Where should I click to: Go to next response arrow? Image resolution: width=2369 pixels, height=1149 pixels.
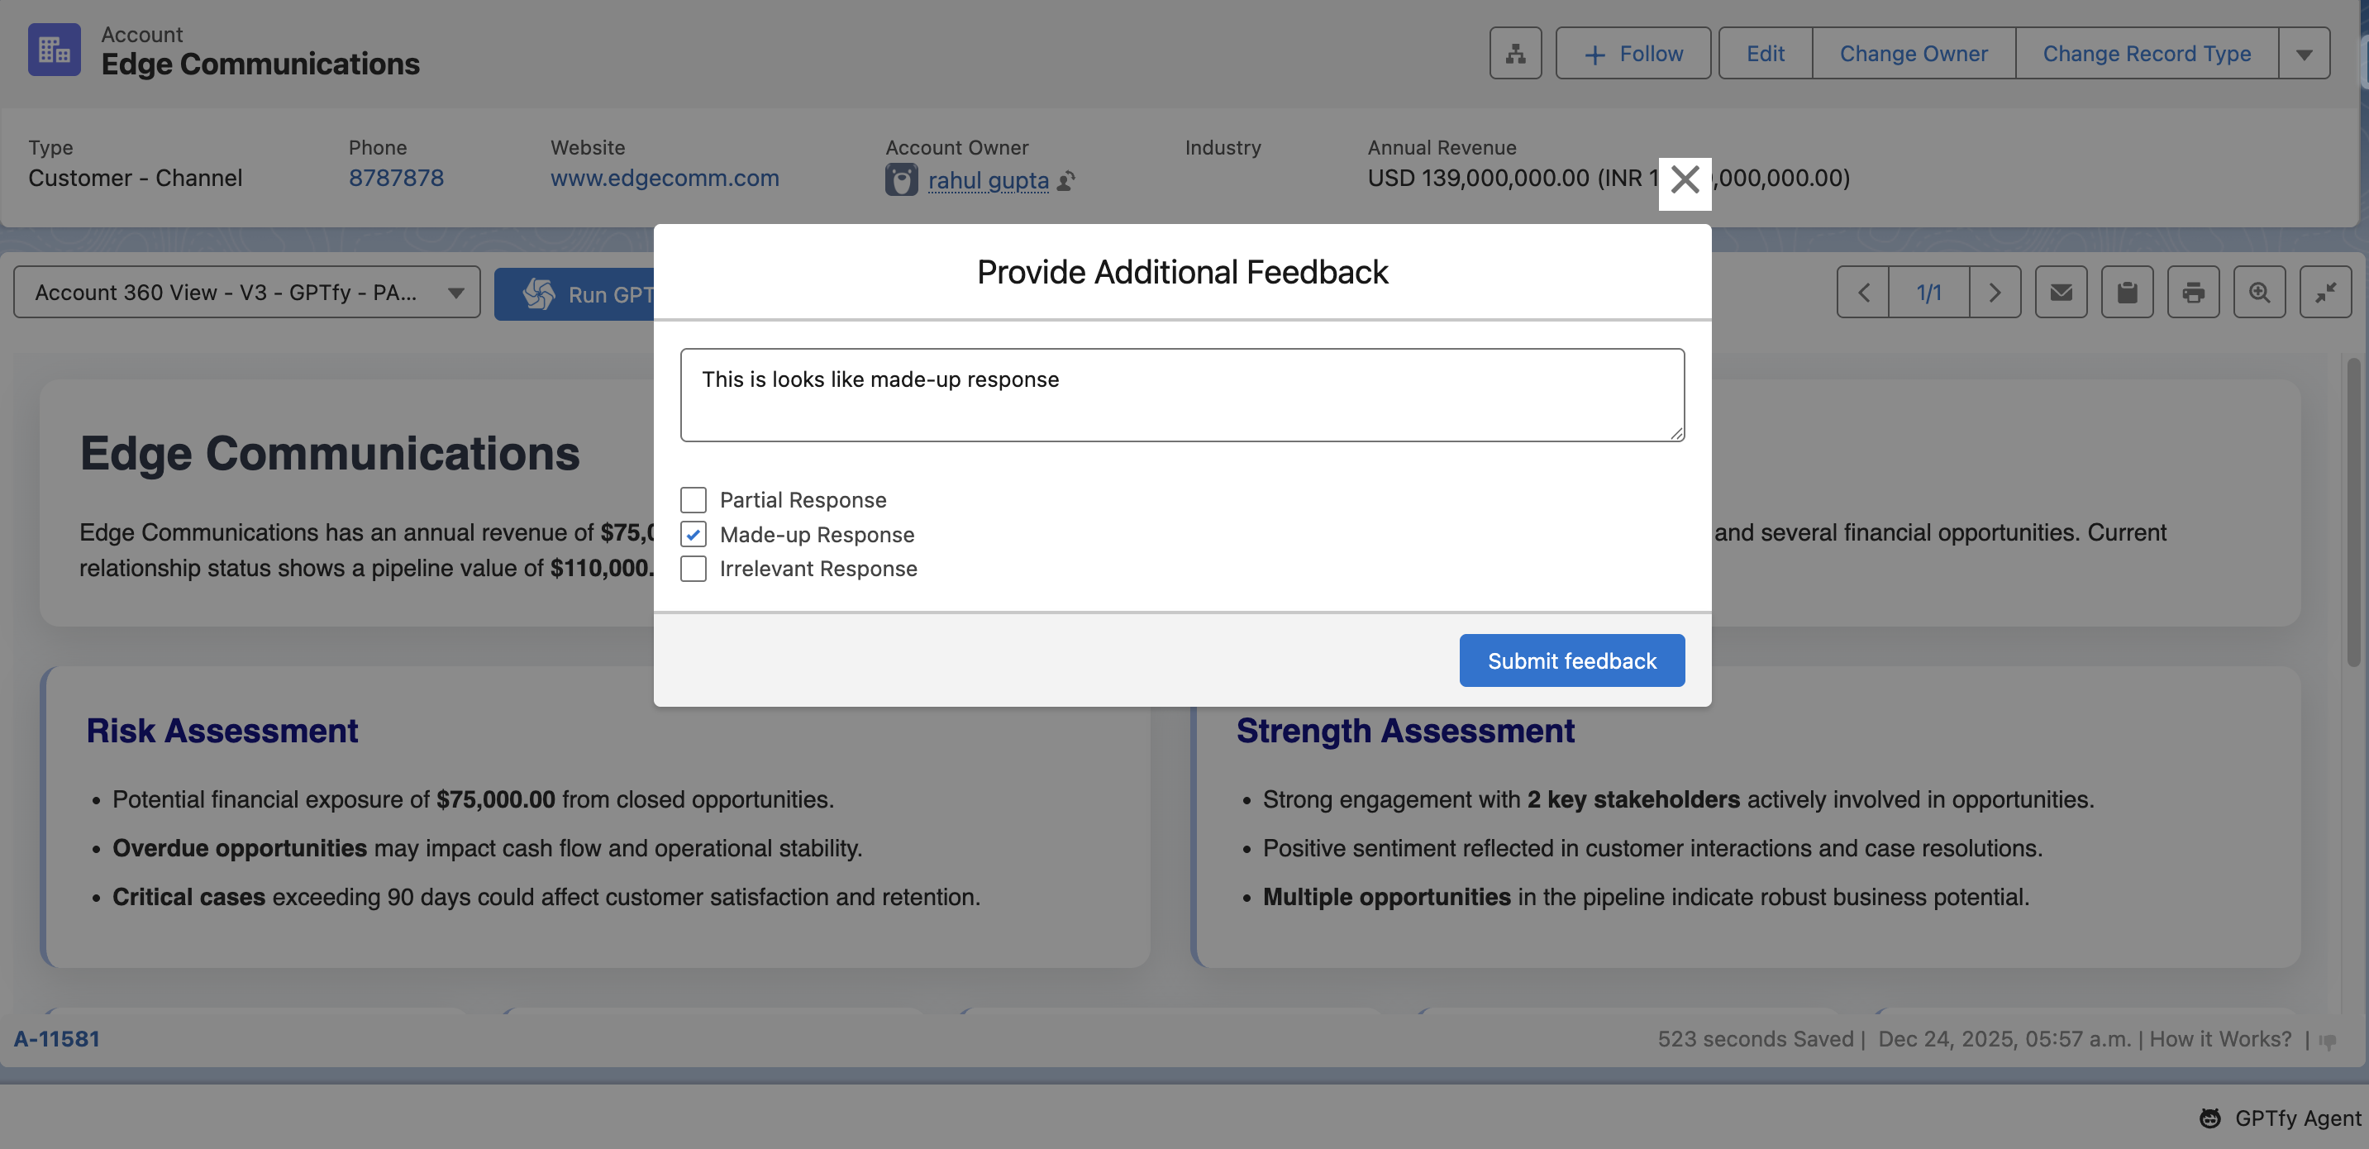pyautogui.click(x=1994, y=293)
